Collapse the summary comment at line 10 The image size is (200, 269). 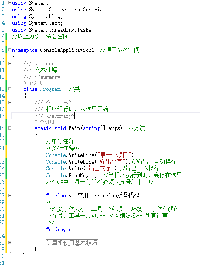[10, 63]
